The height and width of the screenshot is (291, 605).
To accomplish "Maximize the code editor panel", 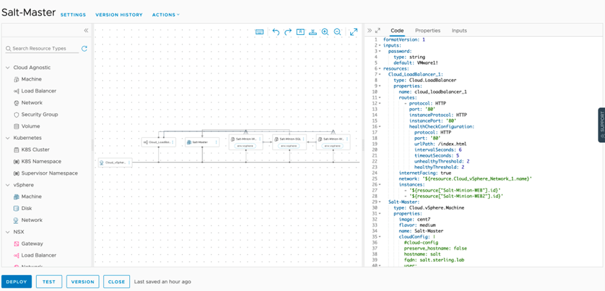I will click(x=378, y=30).
